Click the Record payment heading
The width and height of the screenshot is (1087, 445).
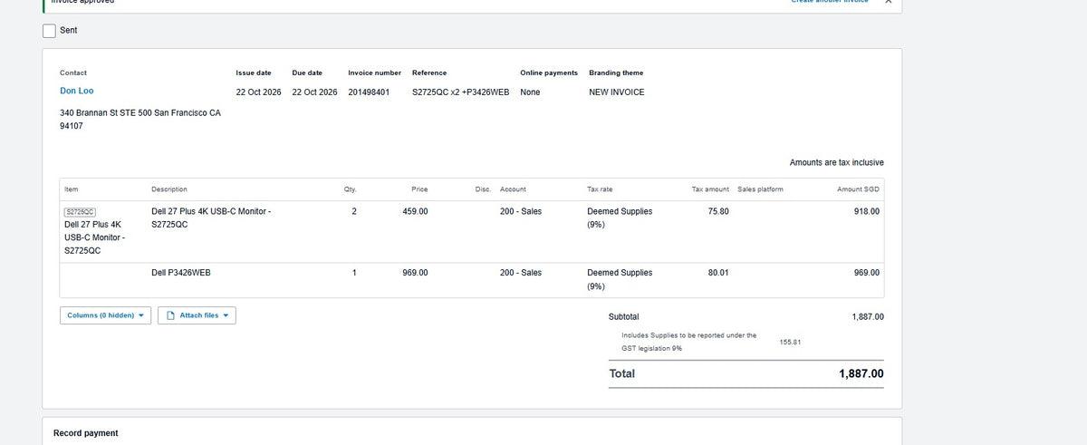click(x=86, y=433)
